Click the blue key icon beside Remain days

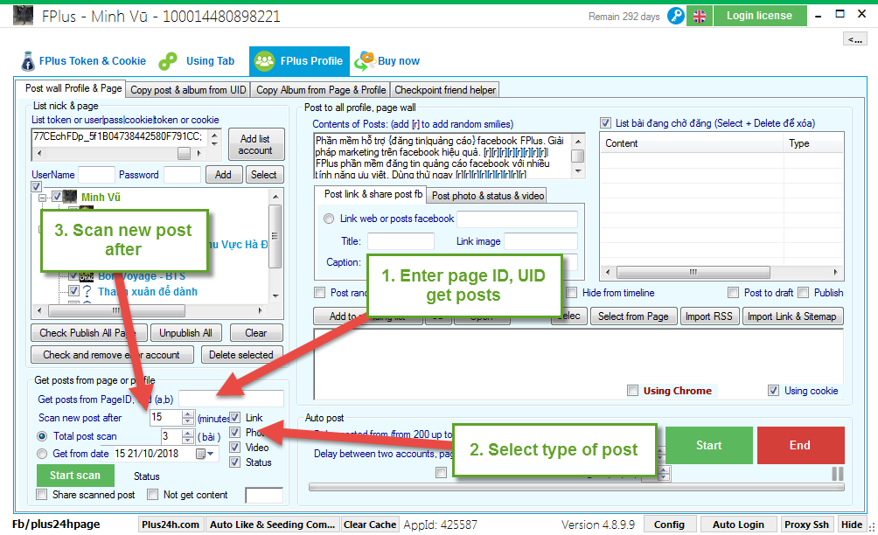click(x=676, y=16)
